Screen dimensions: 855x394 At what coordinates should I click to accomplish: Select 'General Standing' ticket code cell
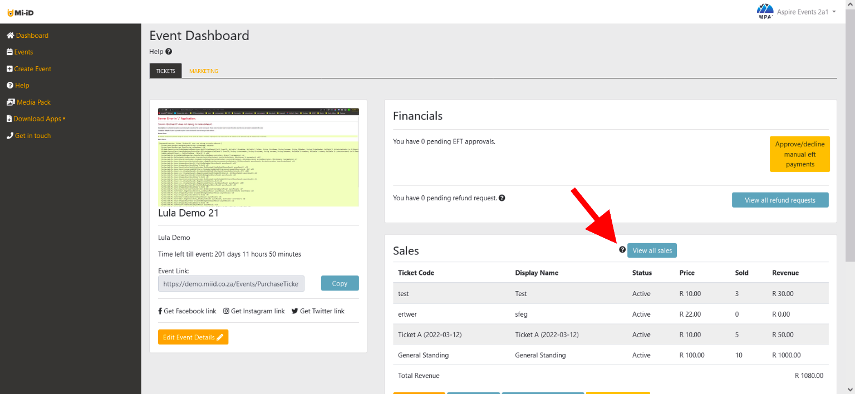(x=423, y=355)
